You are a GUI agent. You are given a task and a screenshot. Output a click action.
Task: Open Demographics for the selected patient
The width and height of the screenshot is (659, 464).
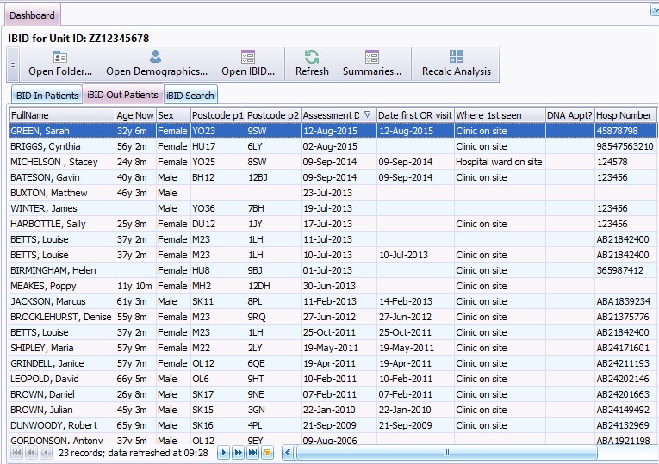coord(156,64)
